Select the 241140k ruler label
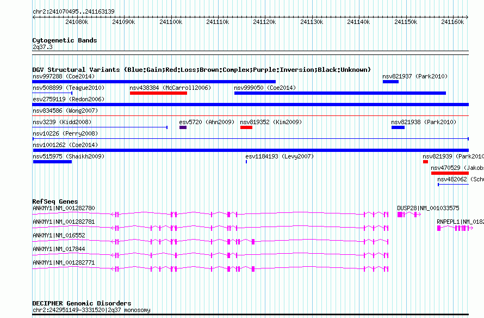This screenshot has width=484, height=318. [358, 22]
